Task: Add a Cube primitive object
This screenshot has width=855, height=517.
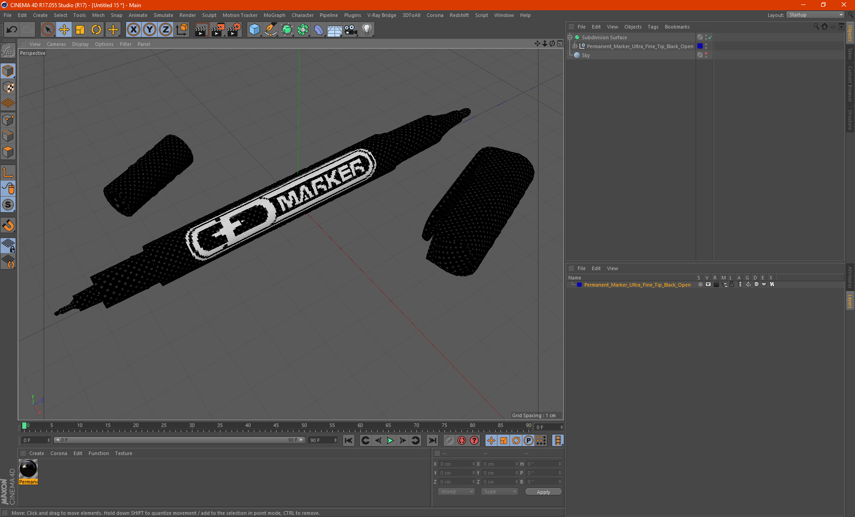Action: click(255, 30)
